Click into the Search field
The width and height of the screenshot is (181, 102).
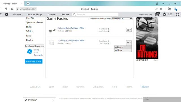[95, 14]
